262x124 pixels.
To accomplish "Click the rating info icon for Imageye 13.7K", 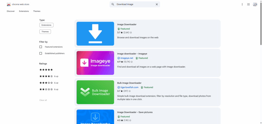I will pos(132,62).
